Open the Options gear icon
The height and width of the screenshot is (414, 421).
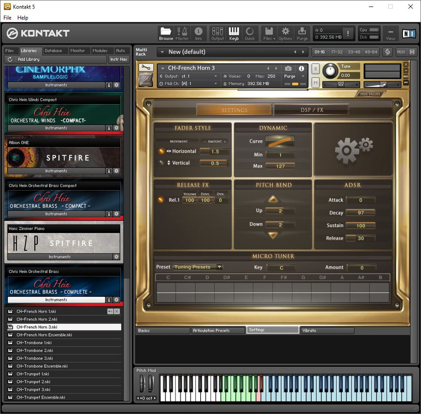pyautogui.click(x=285, y=34)
